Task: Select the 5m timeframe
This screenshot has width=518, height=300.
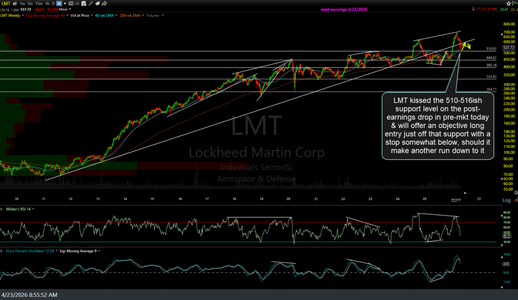Action: (30, 3)
